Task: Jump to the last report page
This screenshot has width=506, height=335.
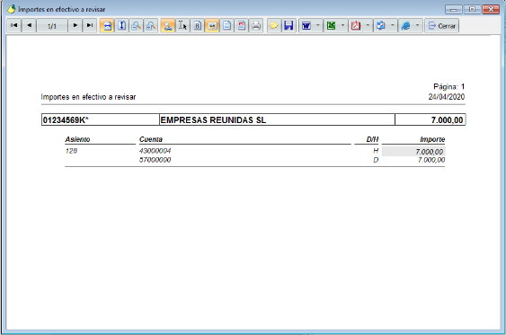Action: click(x=90, y=25)
